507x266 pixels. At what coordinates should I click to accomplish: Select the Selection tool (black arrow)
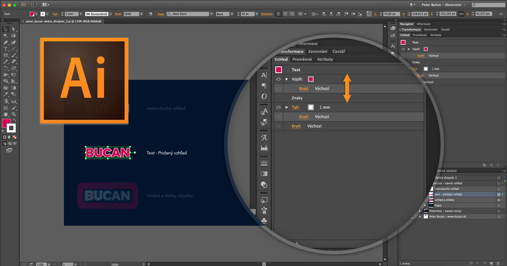click(6, 29)
